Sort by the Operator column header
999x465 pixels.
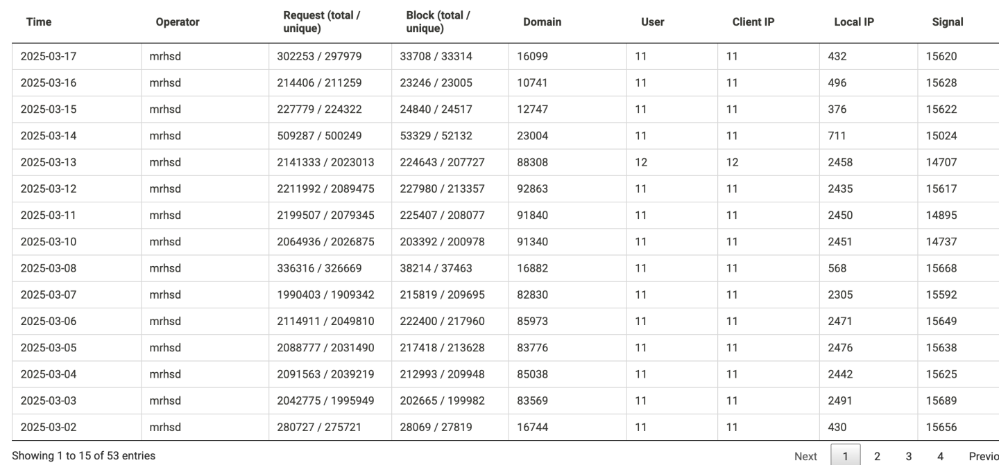pyautogui.click(x=178, y=22)
